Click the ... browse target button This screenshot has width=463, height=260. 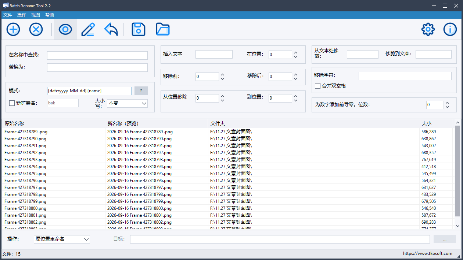coord(445,239)
